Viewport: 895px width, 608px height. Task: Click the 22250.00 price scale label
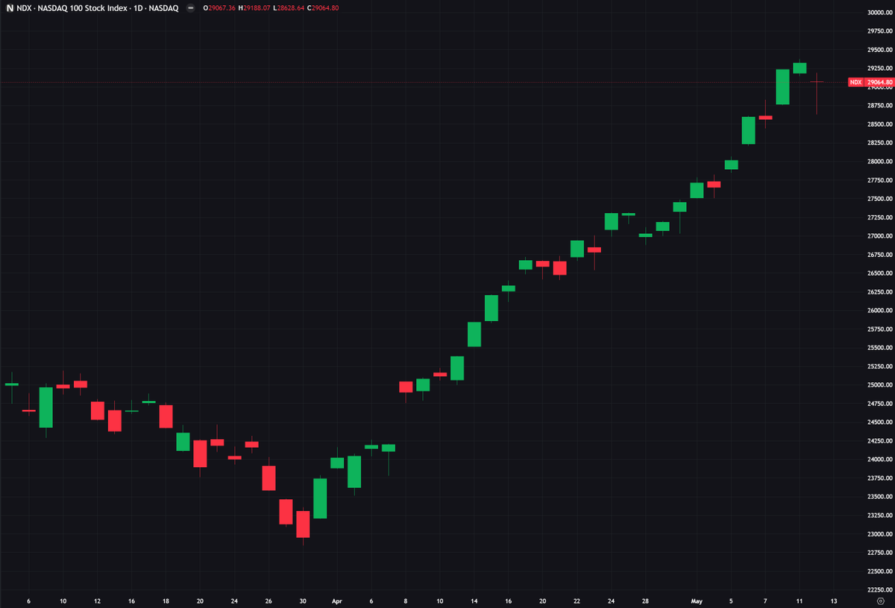coord(879,589)
